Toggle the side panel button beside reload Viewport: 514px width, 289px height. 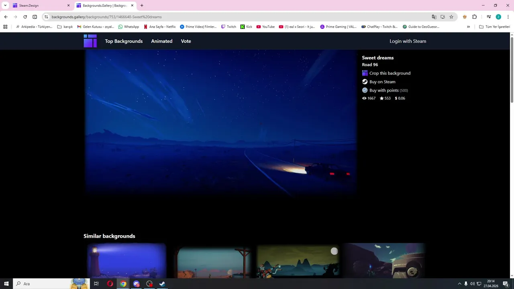[35, 17]
